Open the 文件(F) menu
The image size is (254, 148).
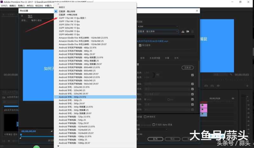[x=4, y=6]
